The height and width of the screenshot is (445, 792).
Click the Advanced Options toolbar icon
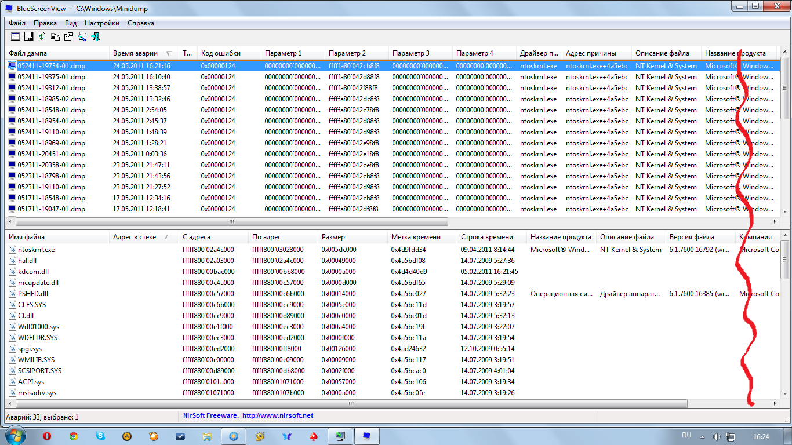click(15, 37)
